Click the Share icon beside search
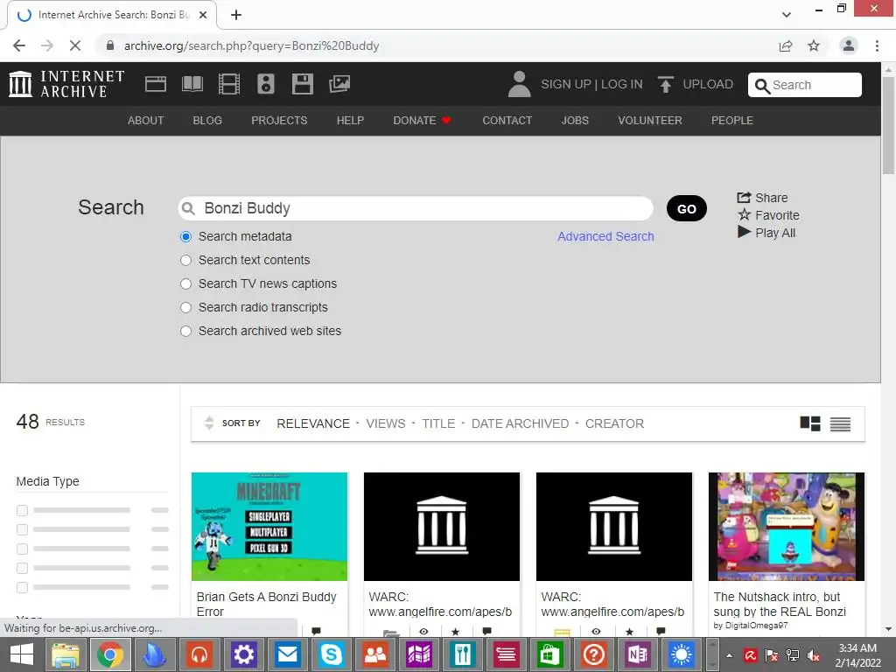Image resolution: width=896 pixels, height=672 pixels. 744,198
